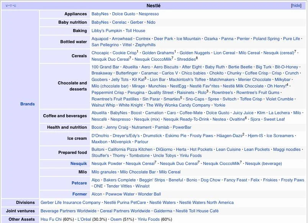Open the California Pizza Kitchen link
308x223 pixels.
coord(130,149)
